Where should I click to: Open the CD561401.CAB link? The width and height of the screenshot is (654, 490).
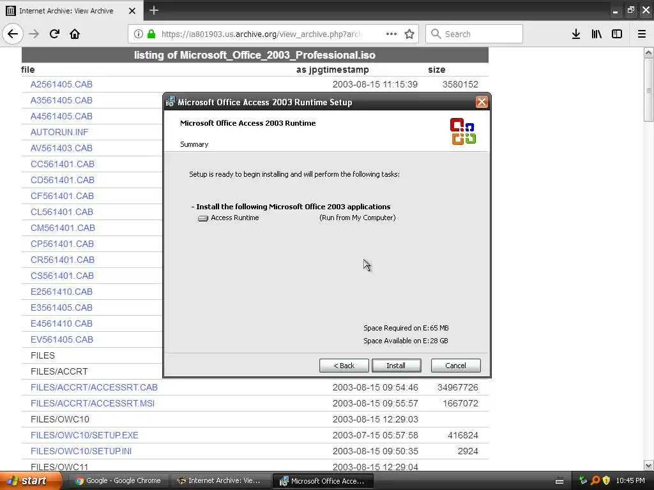(63, 180)
